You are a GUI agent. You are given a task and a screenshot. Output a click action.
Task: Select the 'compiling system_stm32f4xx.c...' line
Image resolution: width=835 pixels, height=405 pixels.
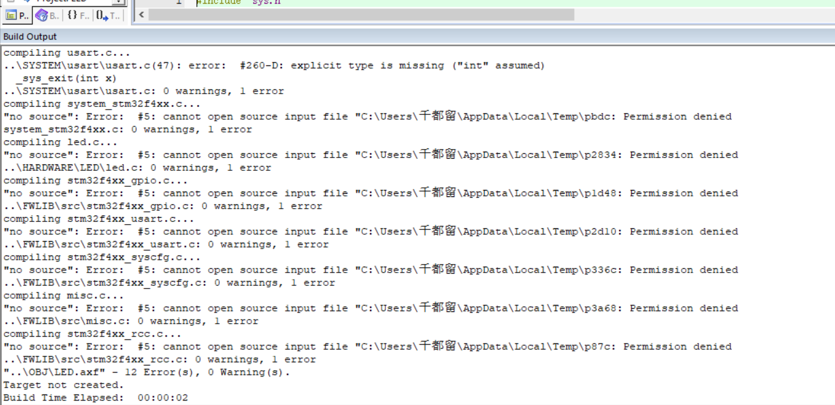point(102,104)
